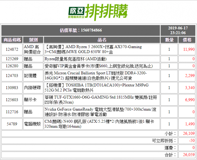Viewport: 197px width, 160px height.
Task: Click the 顯示卡 category cell
Action: pos(33,100)
